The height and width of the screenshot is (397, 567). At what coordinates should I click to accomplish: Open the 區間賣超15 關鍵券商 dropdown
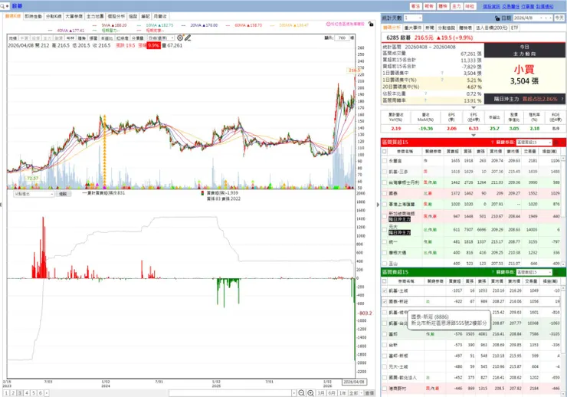[x=534, y=272]
